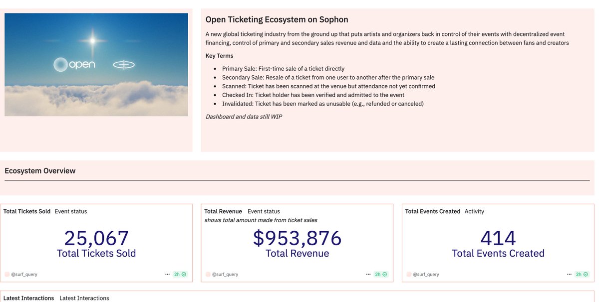
Task: Open more options on Total Events Created card
Action: pyautogui.click(x=569, y=274)
